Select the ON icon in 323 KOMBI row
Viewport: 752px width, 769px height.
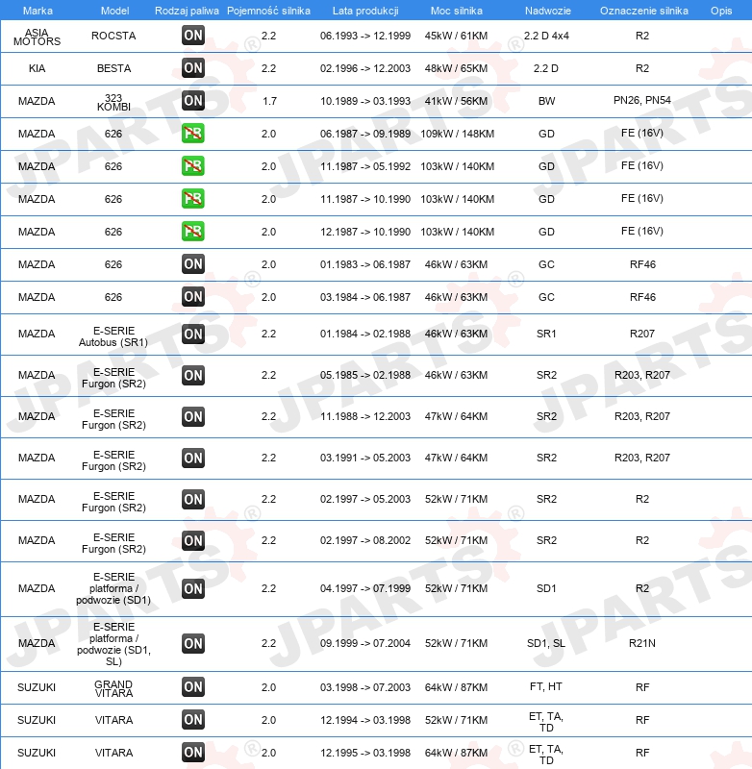(192, 101)
